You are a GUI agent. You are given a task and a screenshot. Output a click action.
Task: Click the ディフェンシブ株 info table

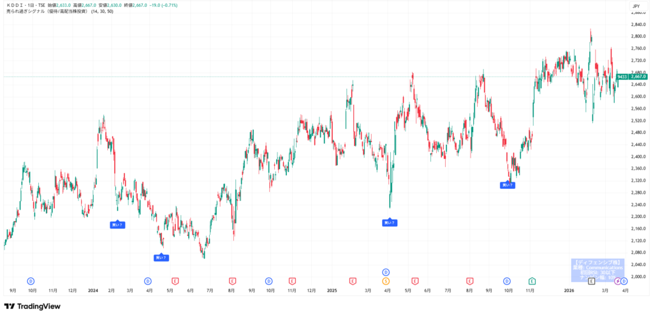(x=597, y=270)
